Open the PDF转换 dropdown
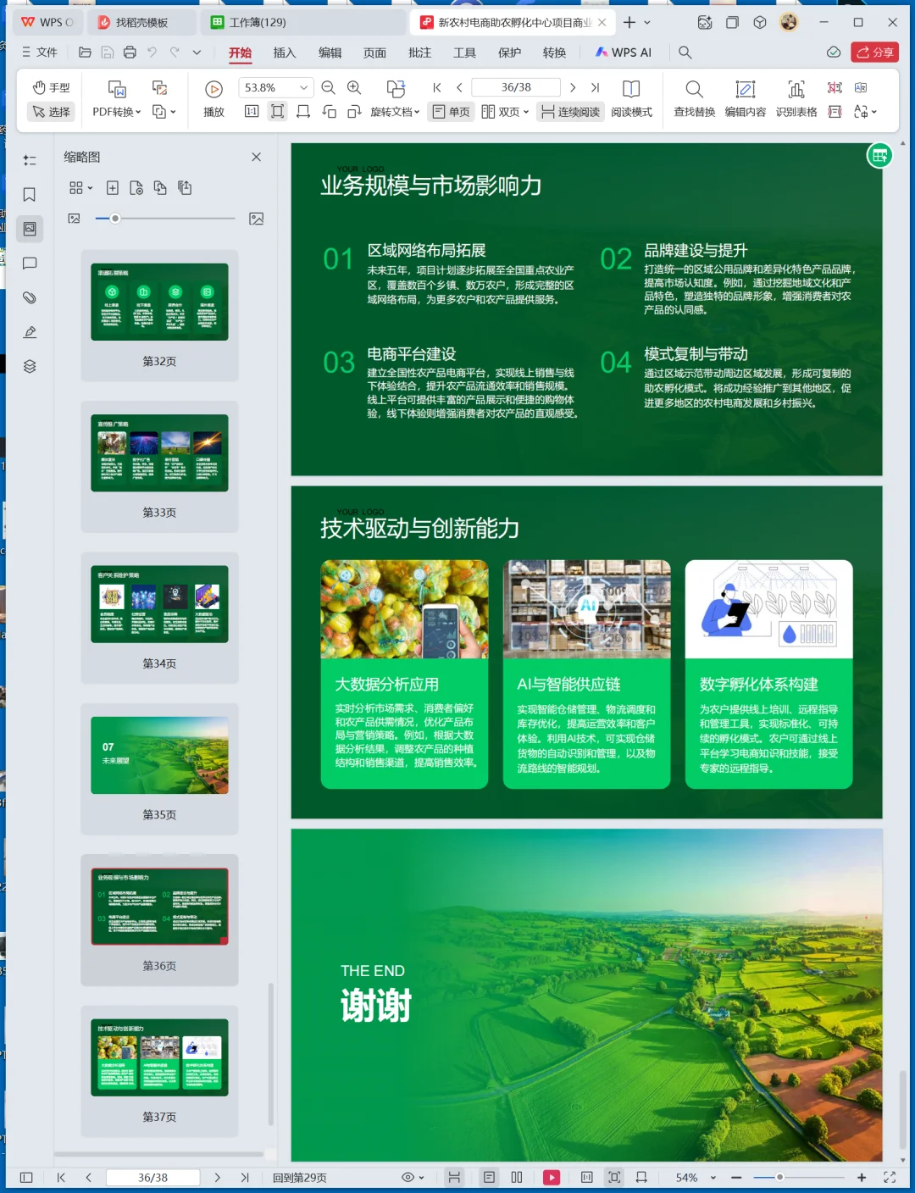 tap(117, 112)
